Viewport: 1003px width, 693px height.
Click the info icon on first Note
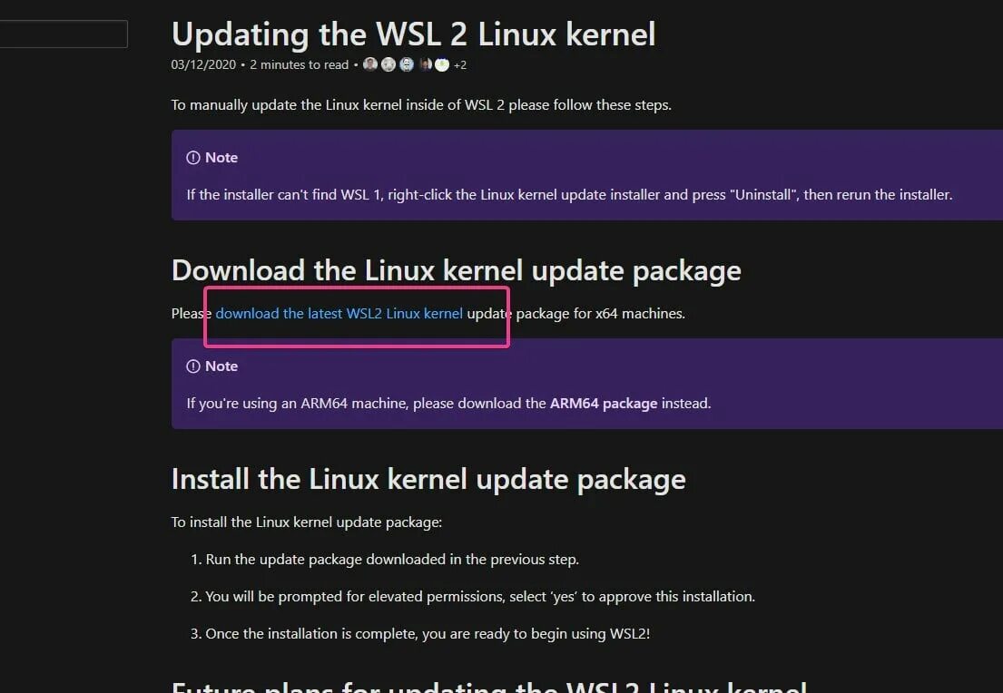coord(193,158)
